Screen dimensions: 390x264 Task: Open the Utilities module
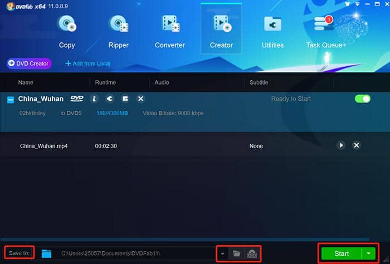(x=272, y=32)
